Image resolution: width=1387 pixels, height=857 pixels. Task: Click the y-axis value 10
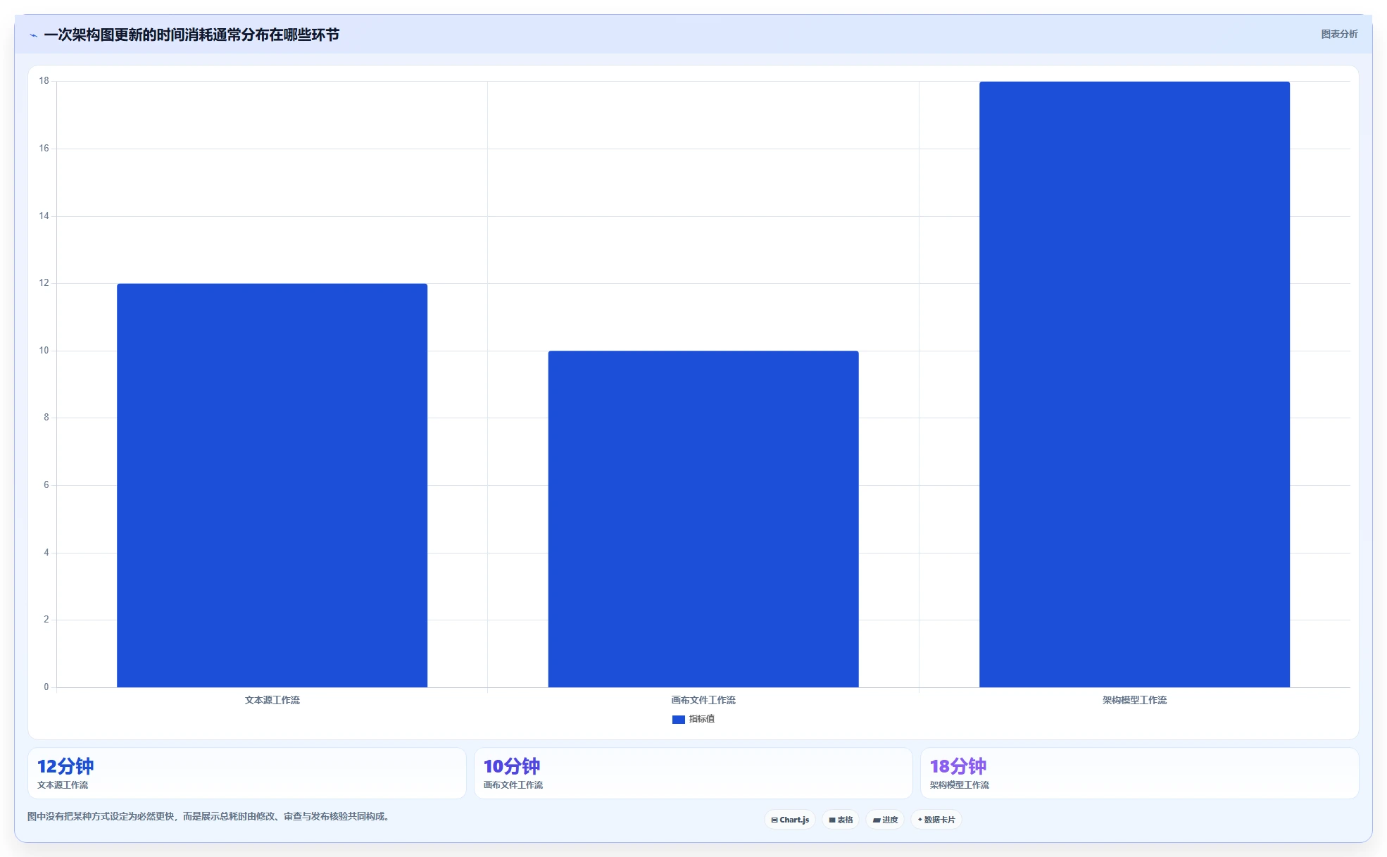tap(44, 351)
